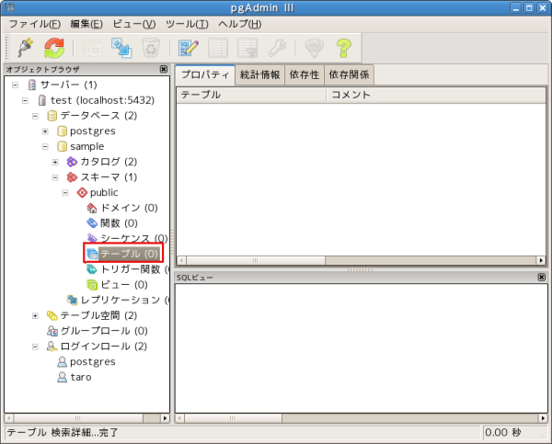Click the スキーマ (1) schema icon

tap(72, 177)
